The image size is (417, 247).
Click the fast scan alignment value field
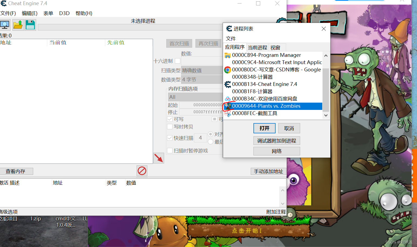pyautogui.click(x=201, y=138)
